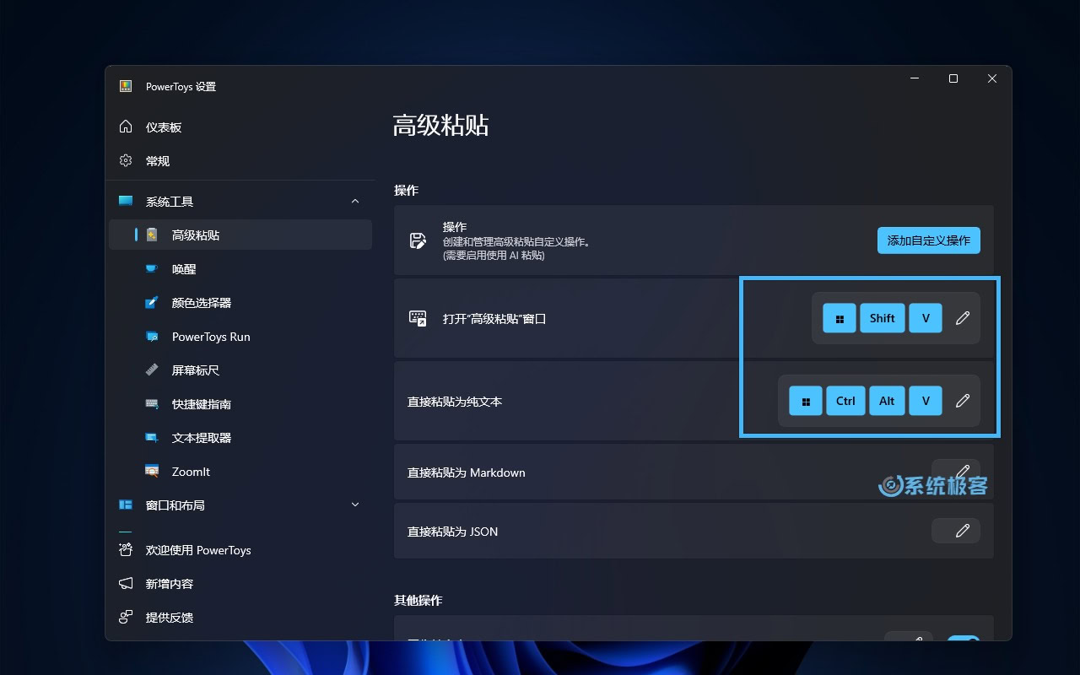The width and height of the screenshot is (1080, 675).
Task: Open 快捷键指南 in the sidebar
Action: (x=240, y=403)
